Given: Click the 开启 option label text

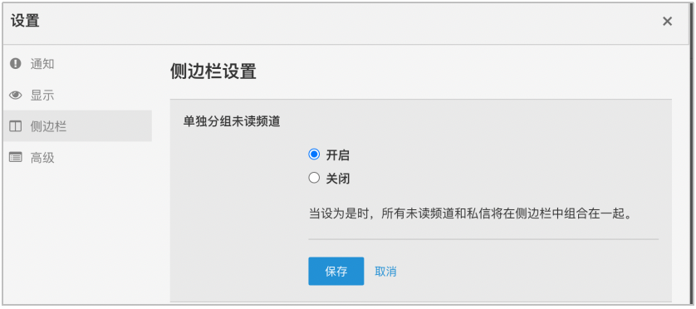Looking at the screenshot, I should (x=338, y=155).
